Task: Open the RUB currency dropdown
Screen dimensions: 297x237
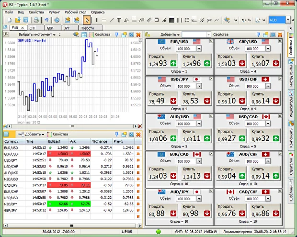Action: click(x=288, y=20)
